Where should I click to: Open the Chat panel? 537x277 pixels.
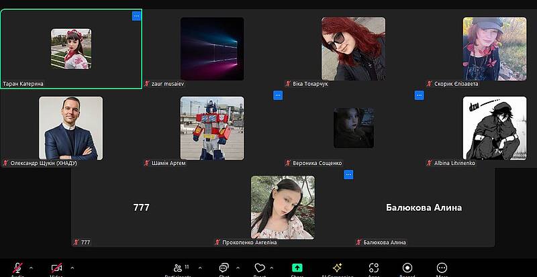point(224,268)
